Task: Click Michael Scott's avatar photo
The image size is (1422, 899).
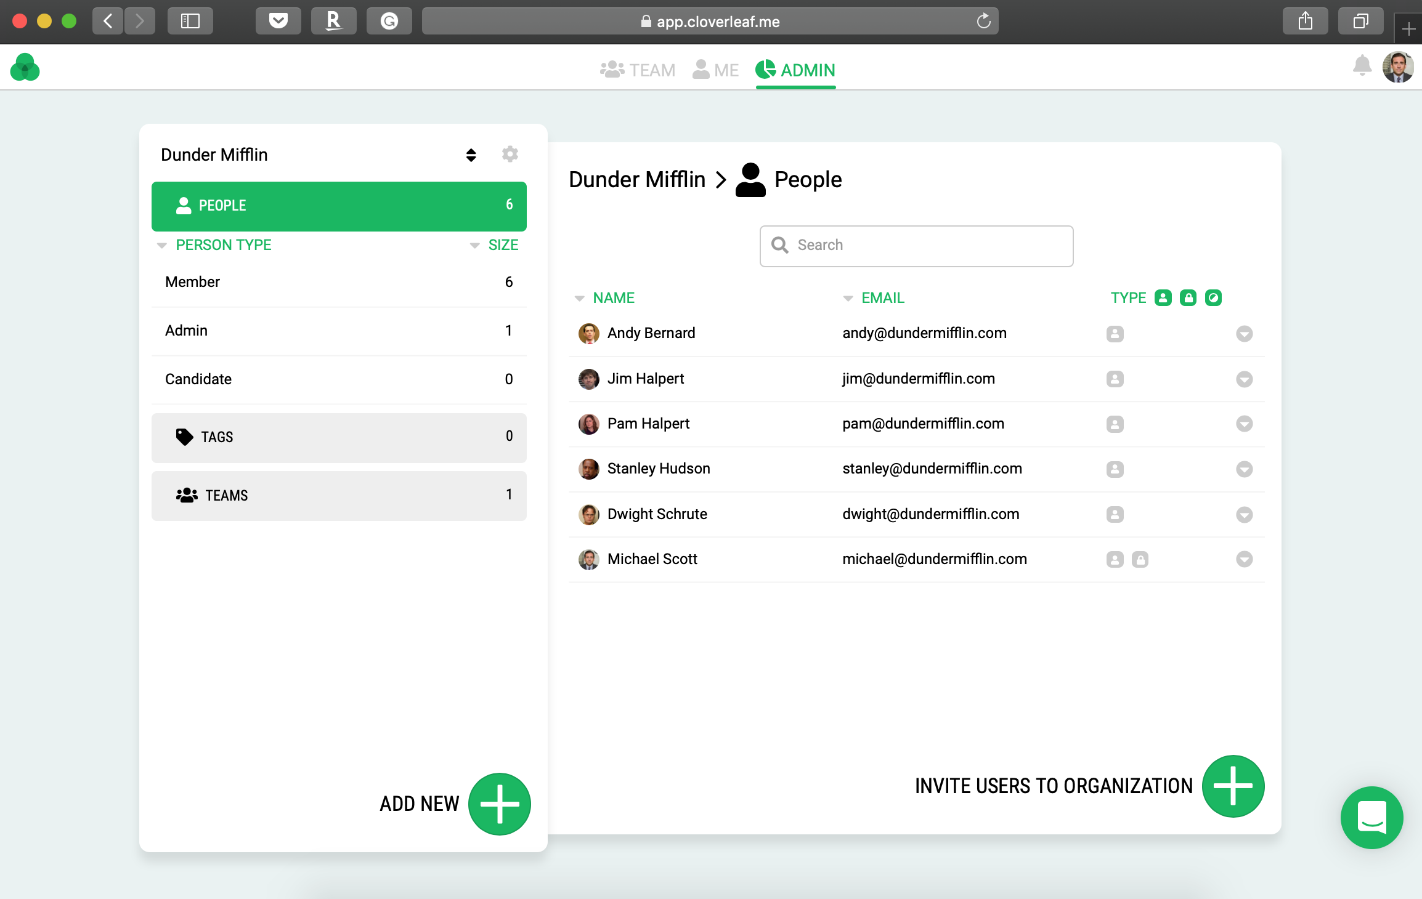Action: 589,559
